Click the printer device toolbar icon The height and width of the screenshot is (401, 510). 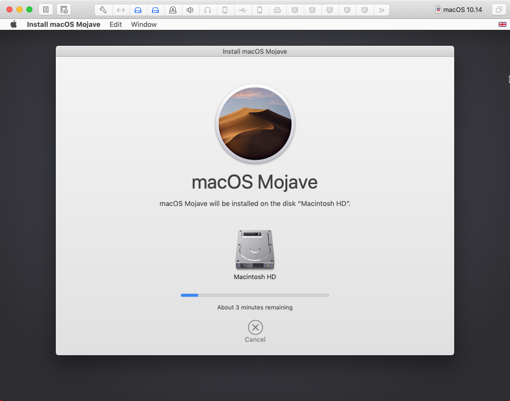[x=277, y=9]
